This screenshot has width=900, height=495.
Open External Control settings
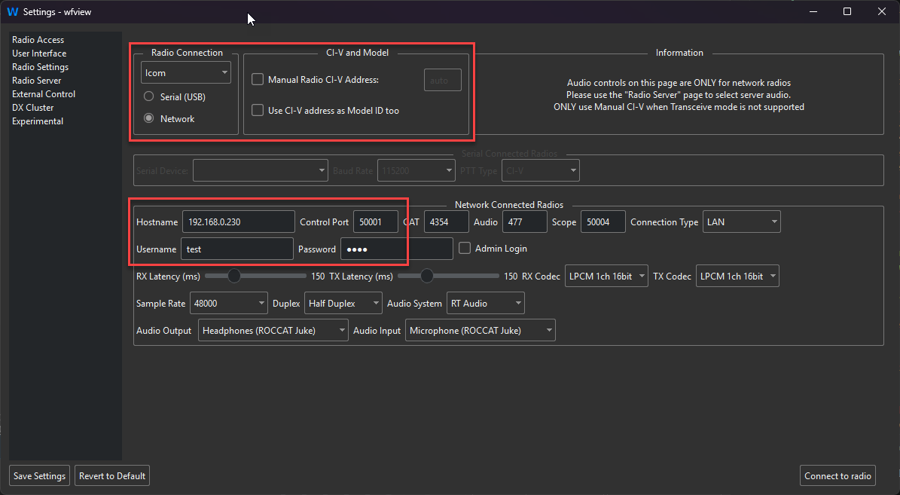44,94
